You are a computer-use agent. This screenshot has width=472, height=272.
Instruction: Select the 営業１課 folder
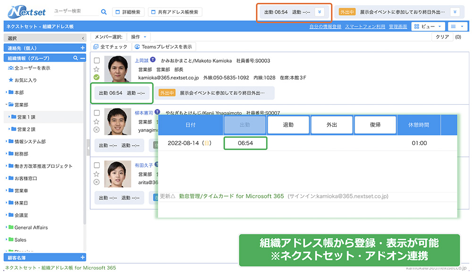26,117
